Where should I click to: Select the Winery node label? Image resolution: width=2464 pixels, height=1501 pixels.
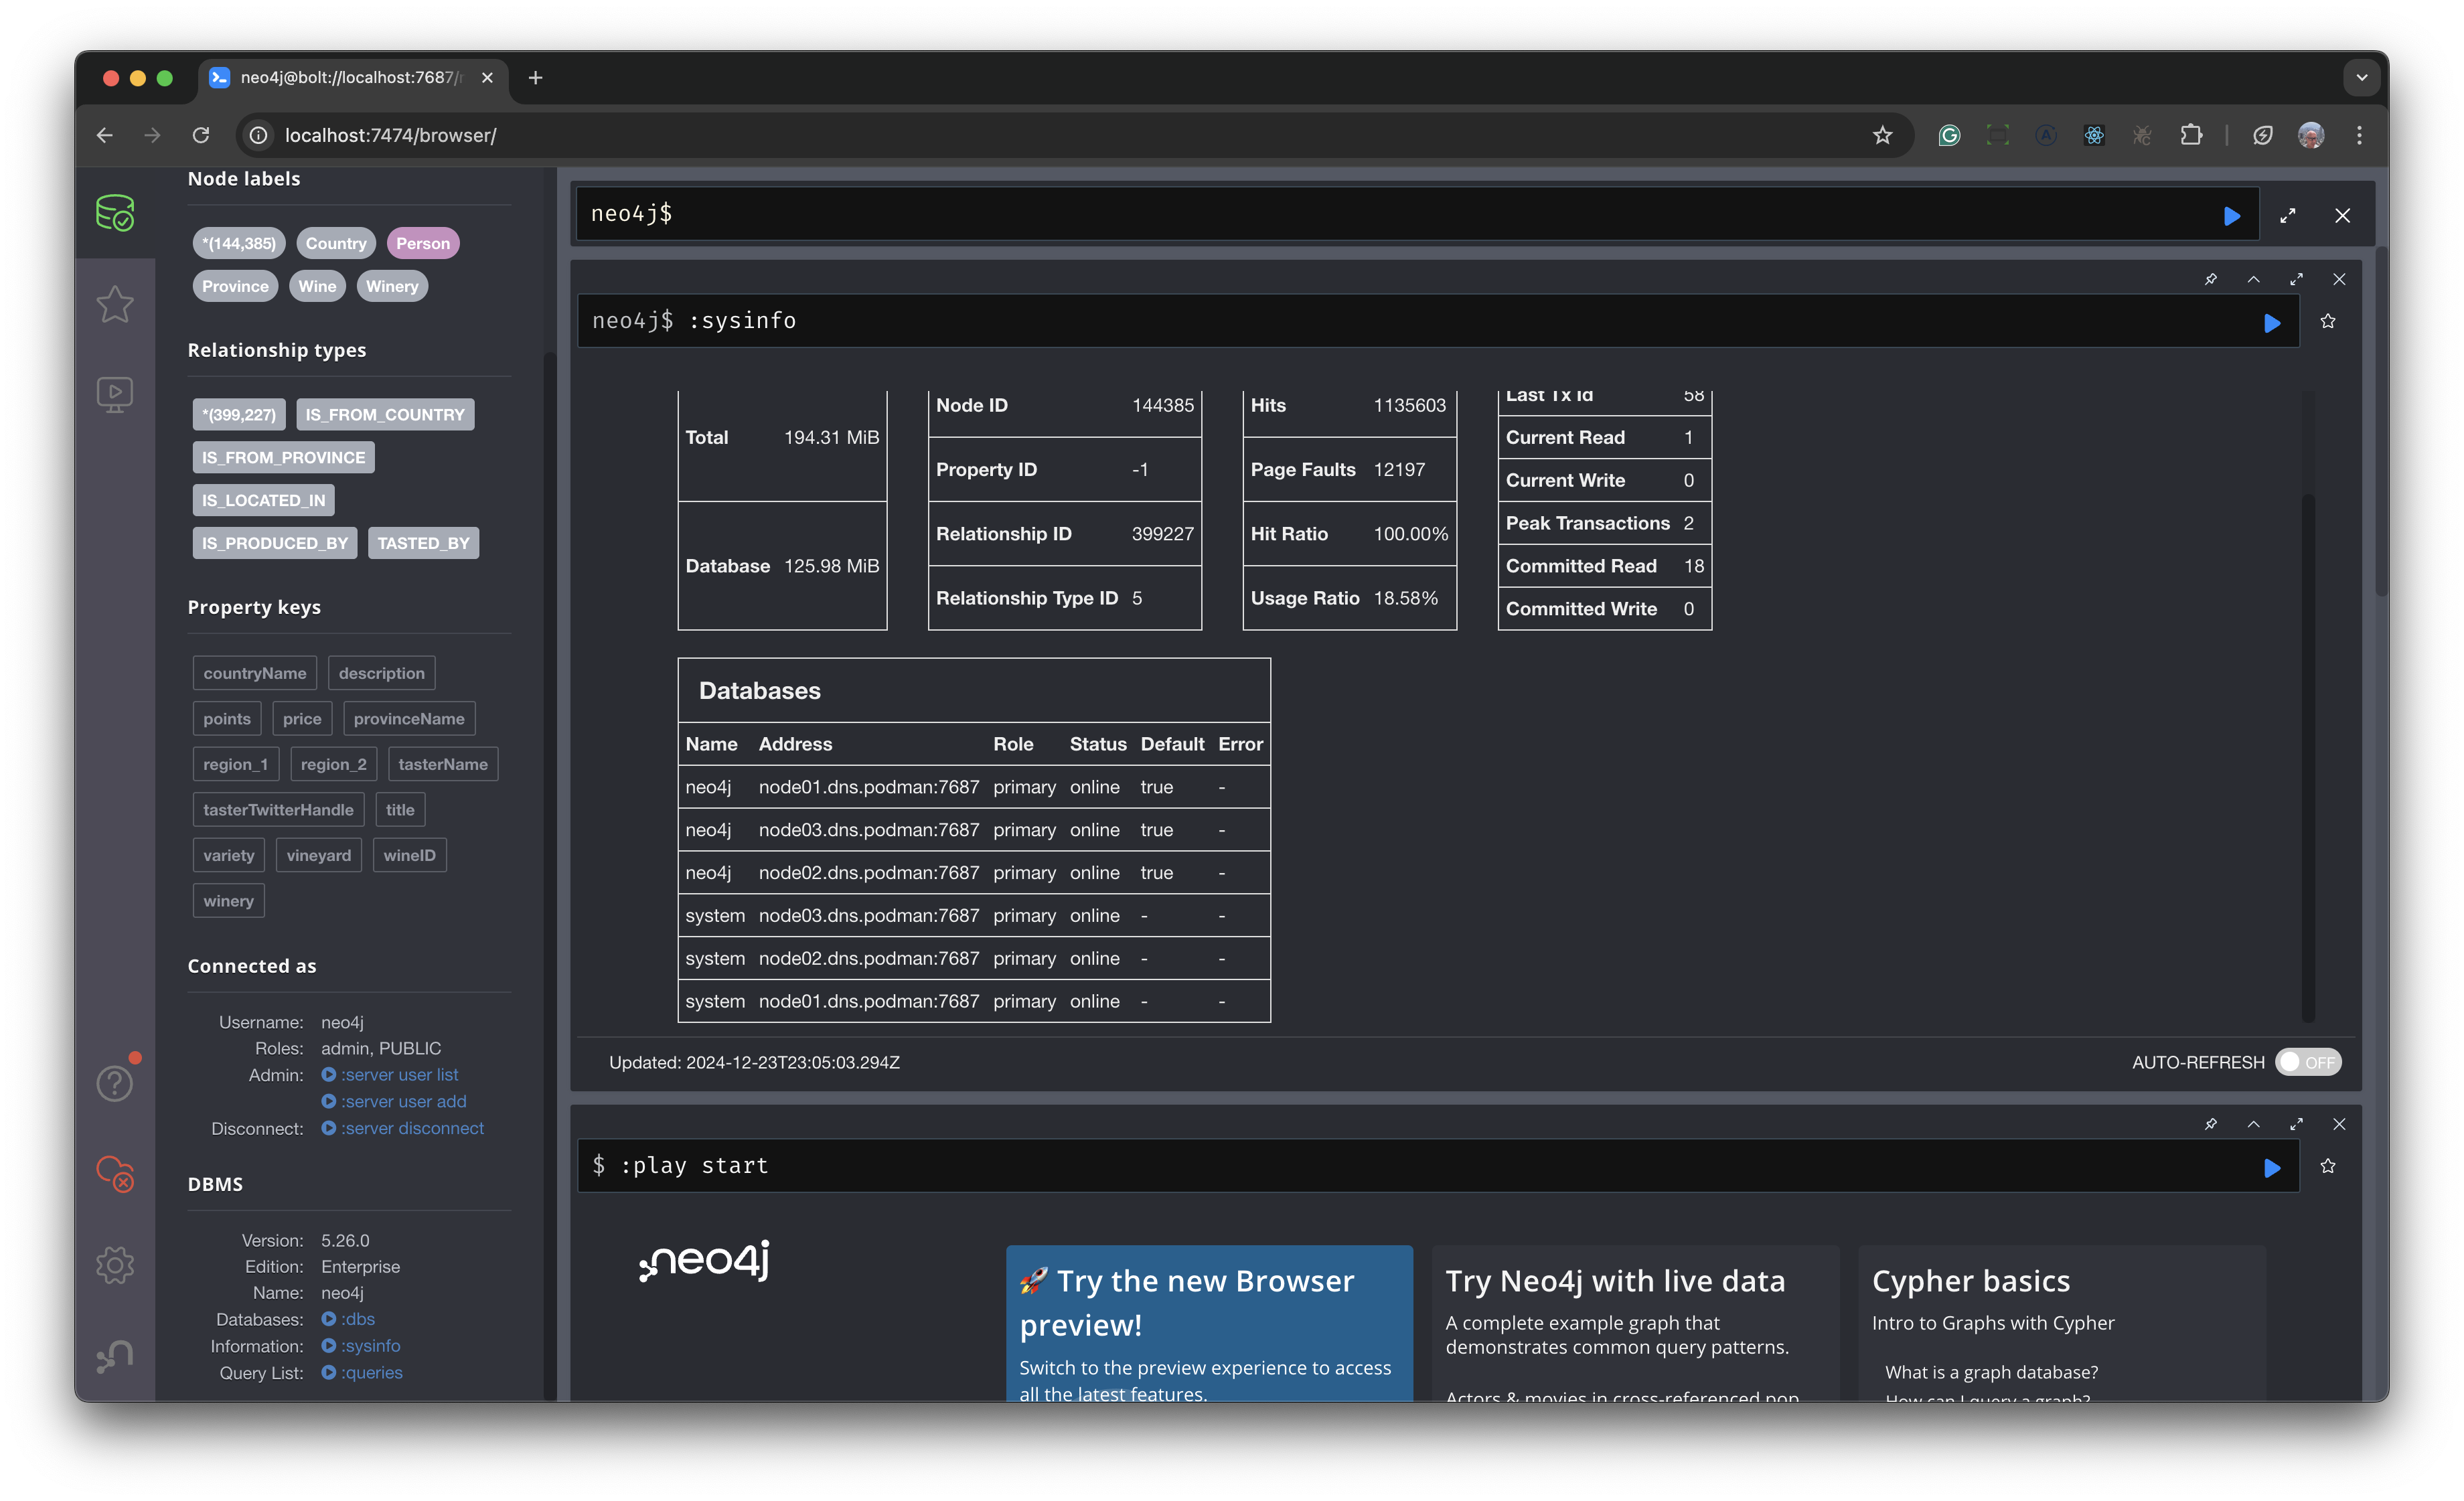pyautogui.click(x=391, y=286)
